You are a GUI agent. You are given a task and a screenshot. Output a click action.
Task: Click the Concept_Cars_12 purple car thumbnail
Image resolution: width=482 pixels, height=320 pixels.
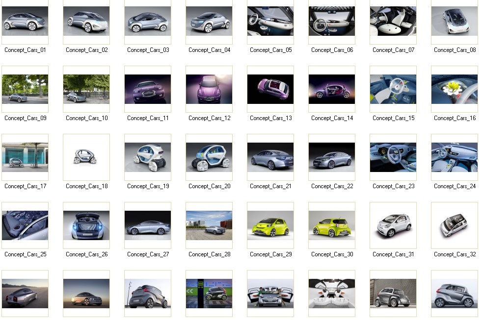coord(209,89)
